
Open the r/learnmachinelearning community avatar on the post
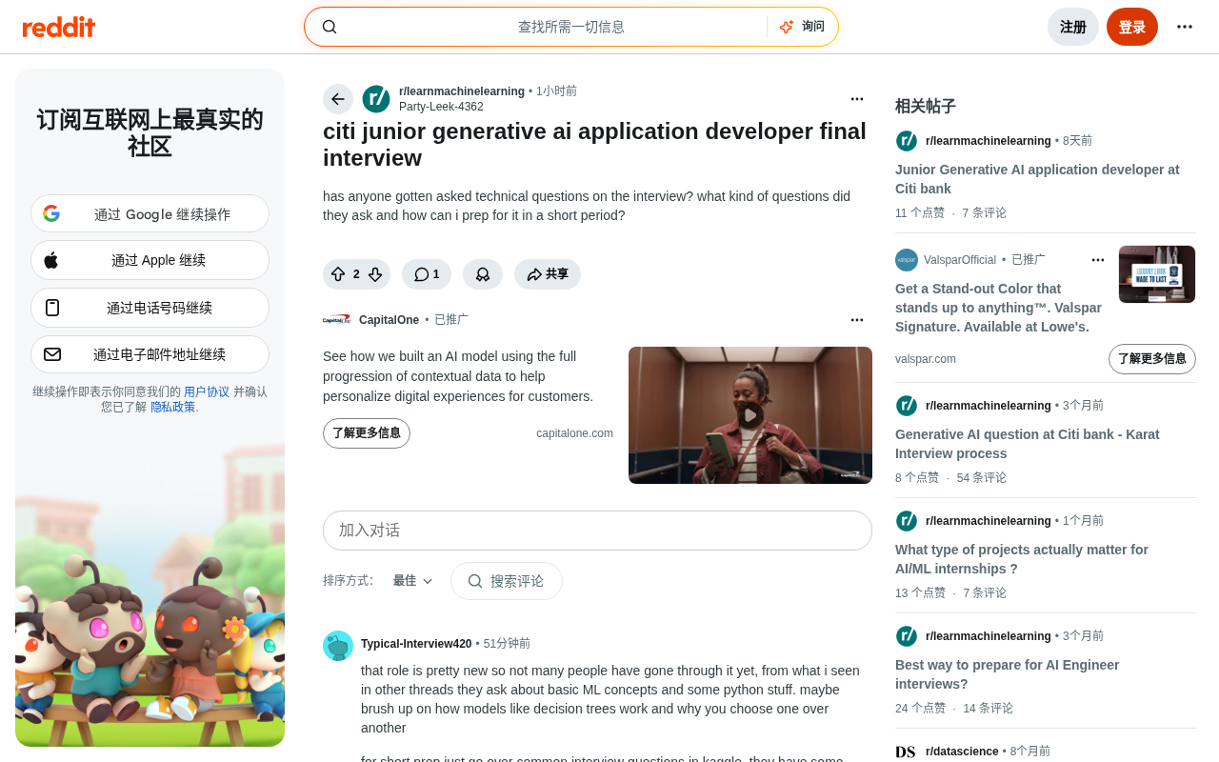coord(376,99)
